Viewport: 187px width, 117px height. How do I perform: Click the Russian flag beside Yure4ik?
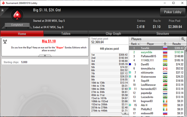[x=165, y=48]
